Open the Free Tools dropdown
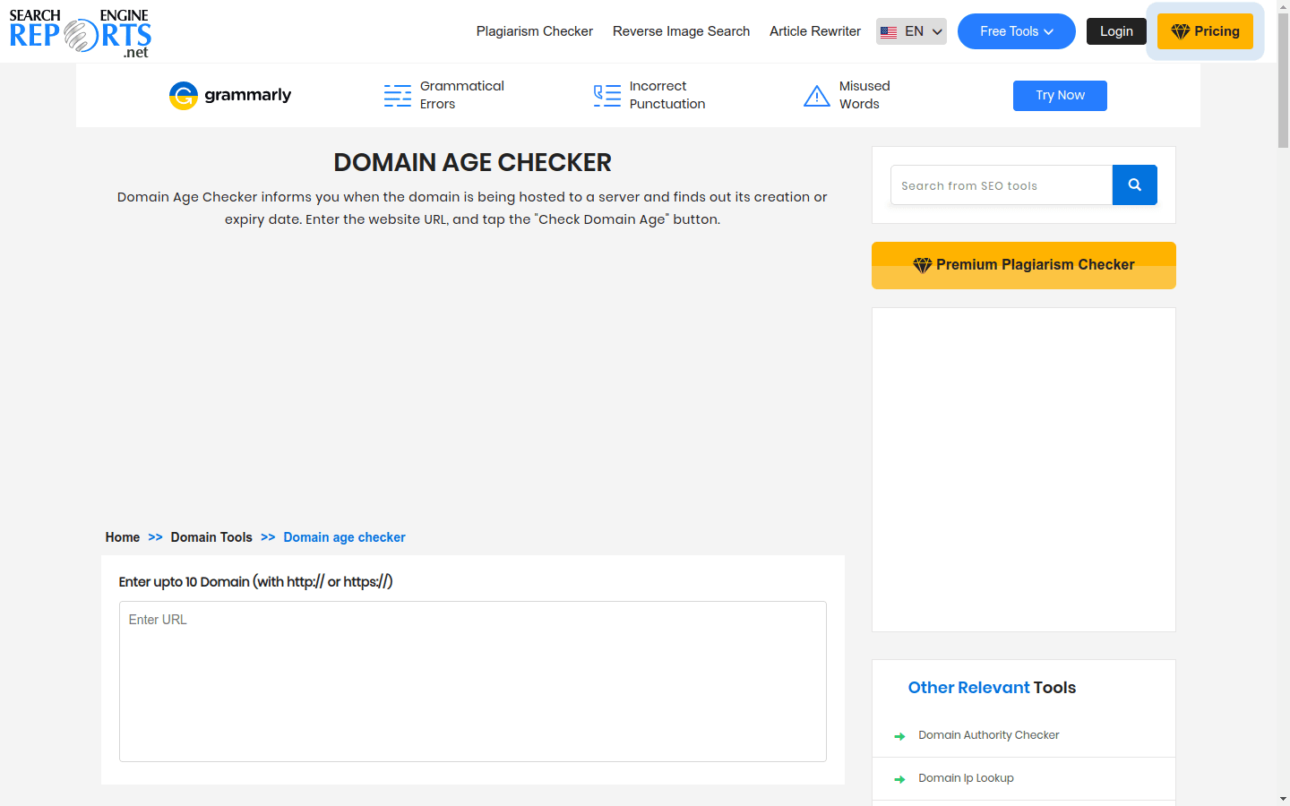The width and height of the screenshot is (1290, 806). [1016, 30]
